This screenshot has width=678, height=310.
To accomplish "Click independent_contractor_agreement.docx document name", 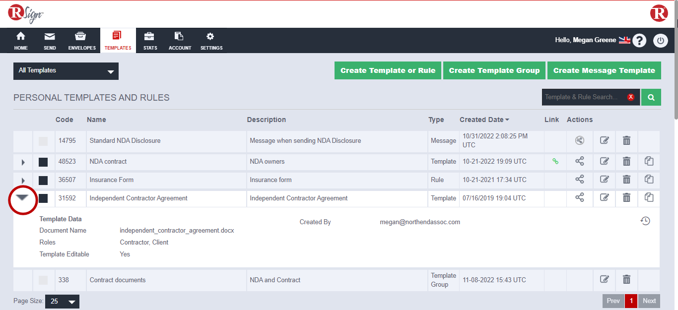I will point(177,231).
